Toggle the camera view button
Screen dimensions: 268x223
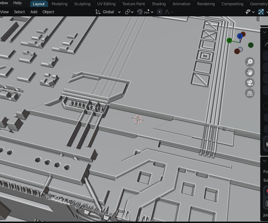[250, 83]
